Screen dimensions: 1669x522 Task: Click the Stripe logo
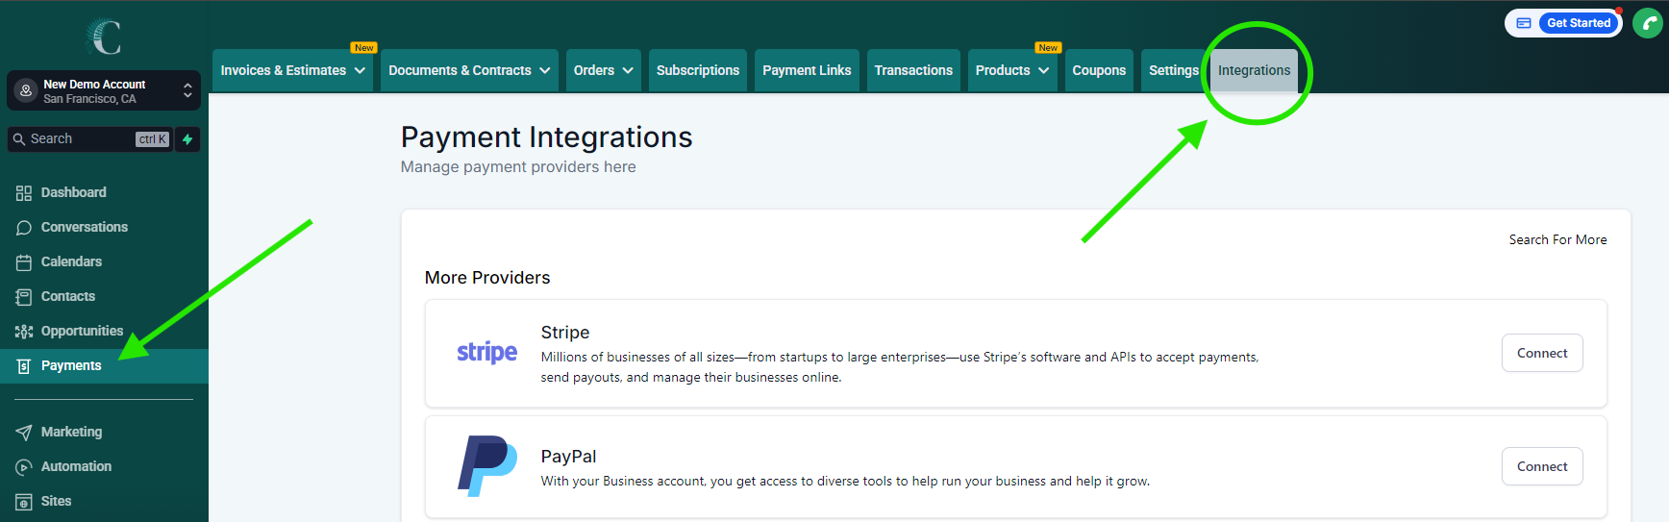(487, 352)
